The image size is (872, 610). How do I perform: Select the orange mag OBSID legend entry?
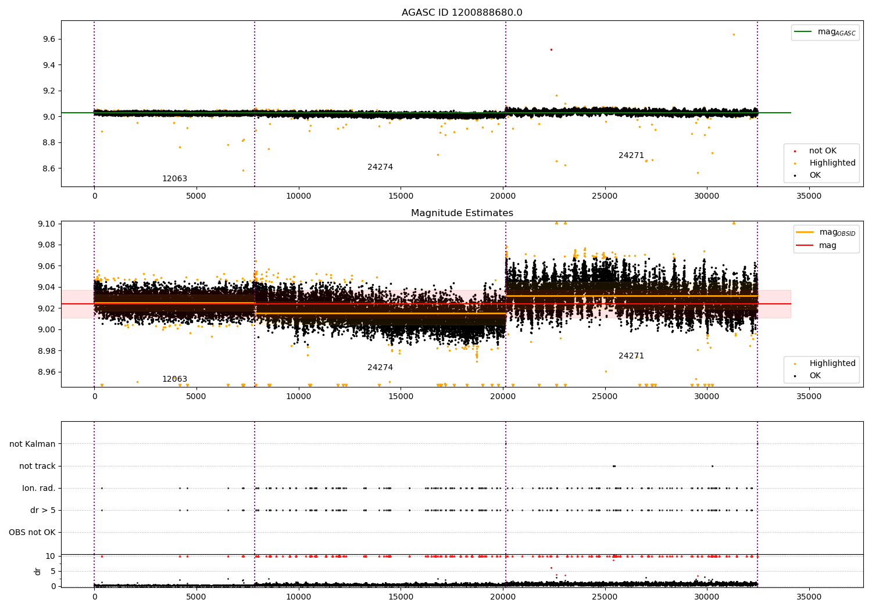826,232
